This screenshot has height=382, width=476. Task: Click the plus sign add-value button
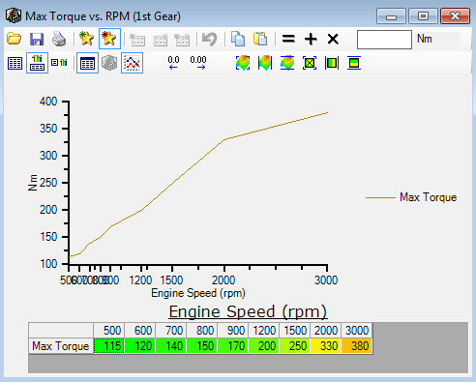(x=311, y=39)
